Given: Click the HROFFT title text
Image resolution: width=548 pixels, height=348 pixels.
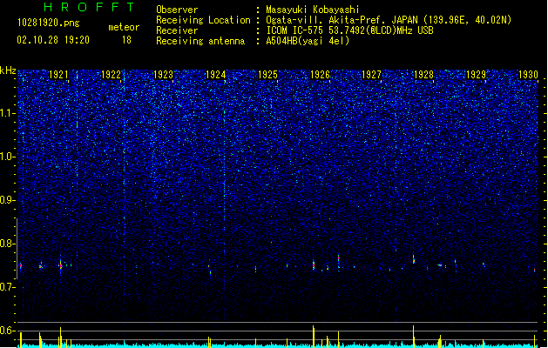Looking at the screenshot, I should click(x=89, y=7).
